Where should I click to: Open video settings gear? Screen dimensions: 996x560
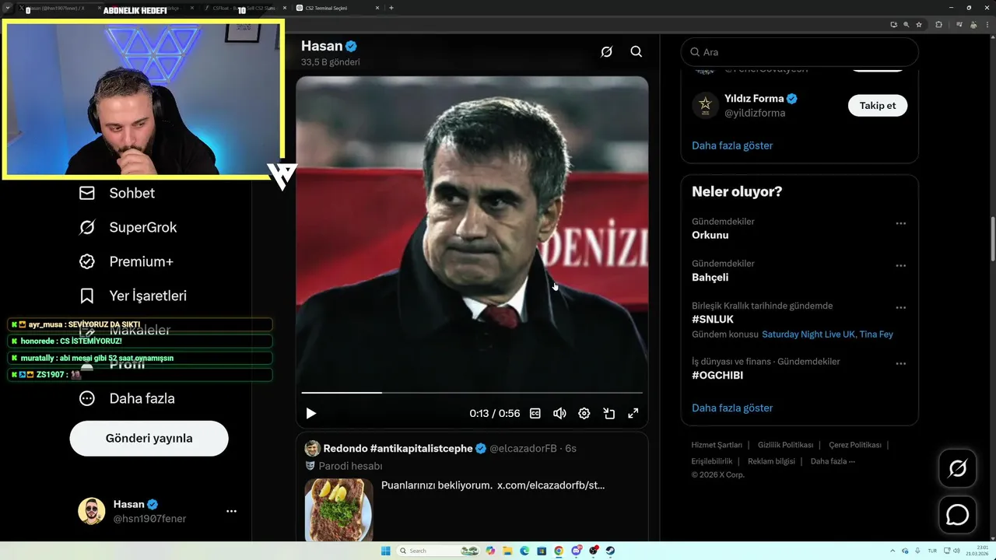coord(584,414)
